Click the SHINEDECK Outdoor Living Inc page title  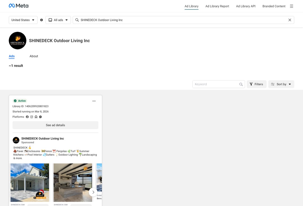(59, 41)
